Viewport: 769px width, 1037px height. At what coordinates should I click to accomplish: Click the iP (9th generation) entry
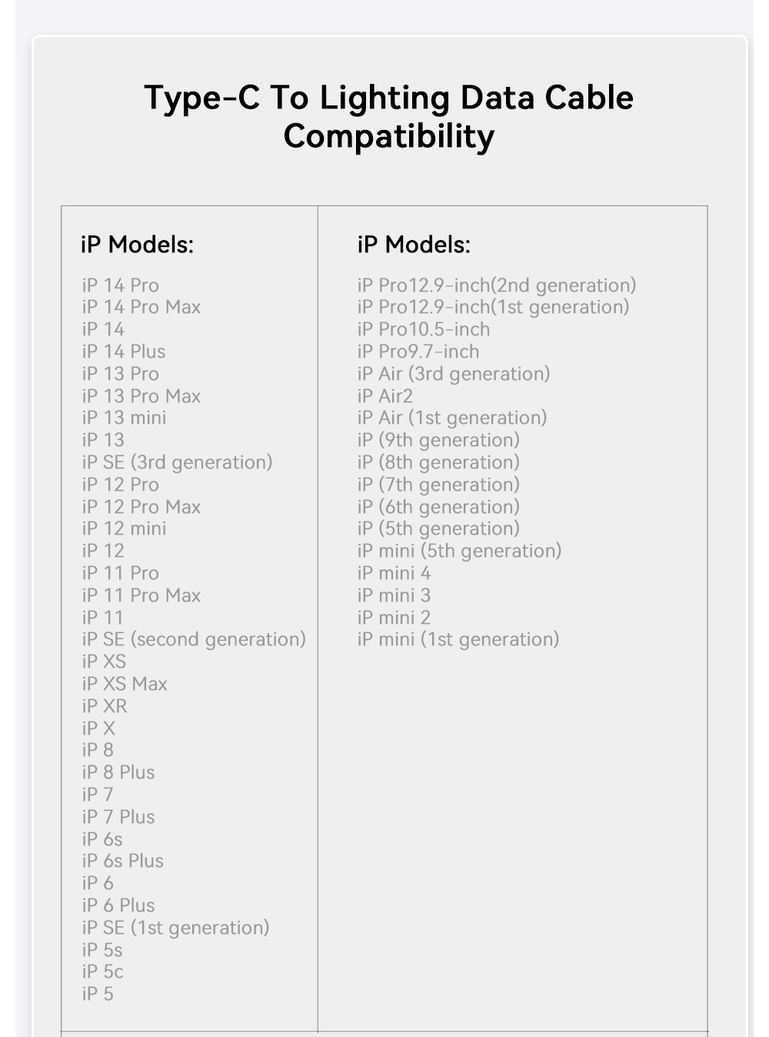click(438, 440)
